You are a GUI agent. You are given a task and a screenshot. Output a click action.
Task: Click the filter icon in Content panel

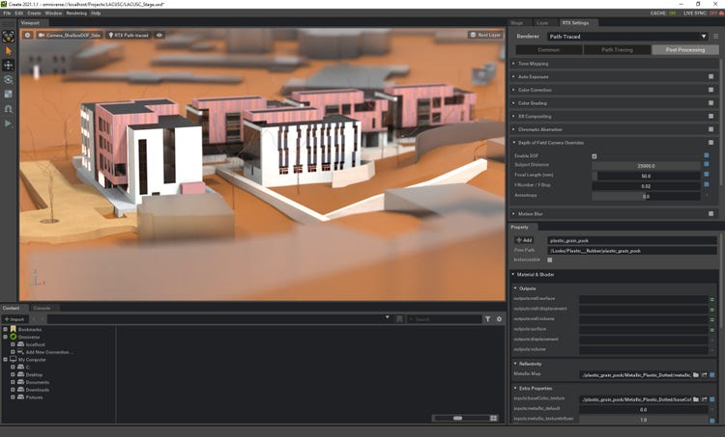(487, 318)
